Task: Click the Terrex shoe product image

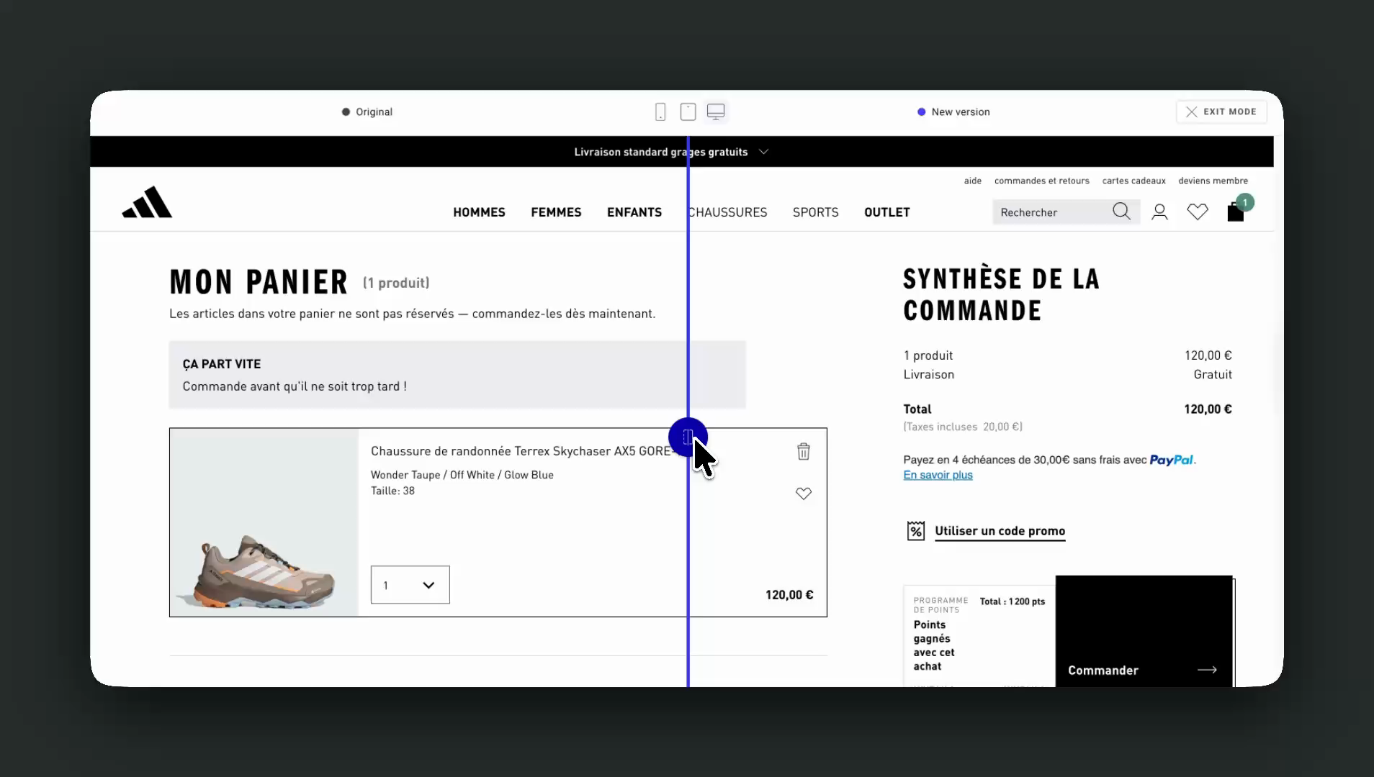Action: [264, 523]
